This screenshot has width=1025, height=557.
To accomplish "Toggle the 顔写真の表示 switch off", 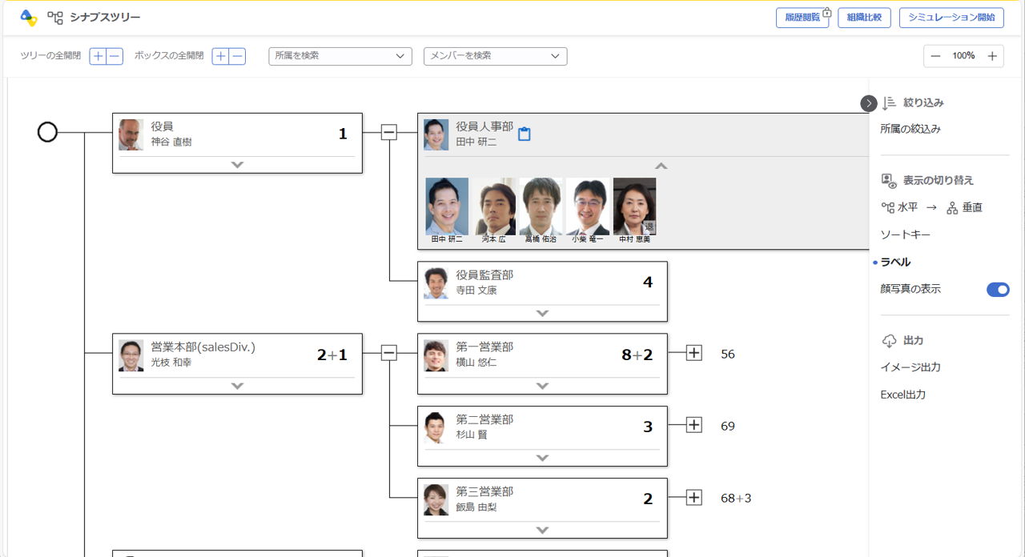I will click(998, 290).
